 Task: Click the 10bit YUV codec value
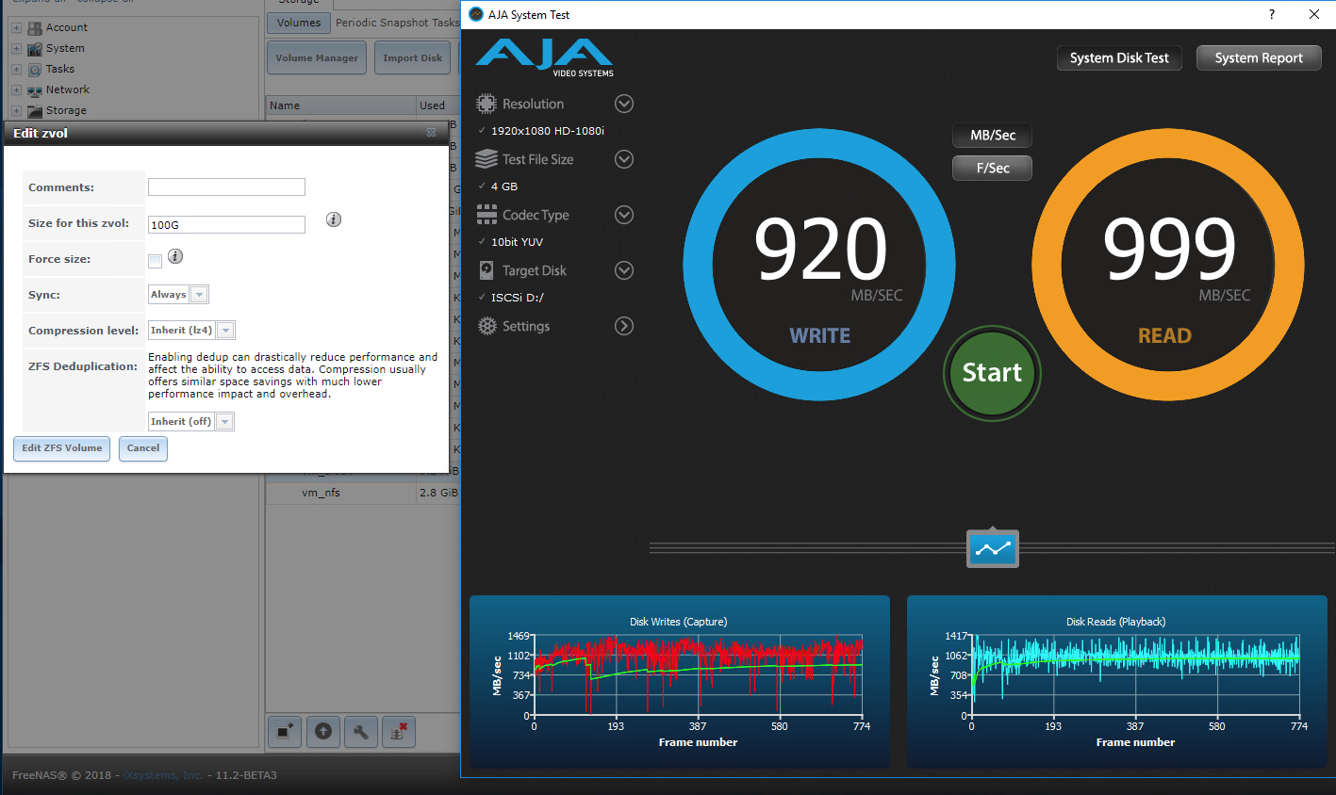pyautogui.click(x=517, y=242)
